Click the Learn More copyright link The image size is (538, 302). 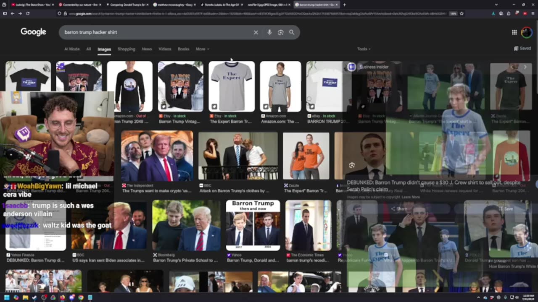pyautogui.click(x=411, y=197)
